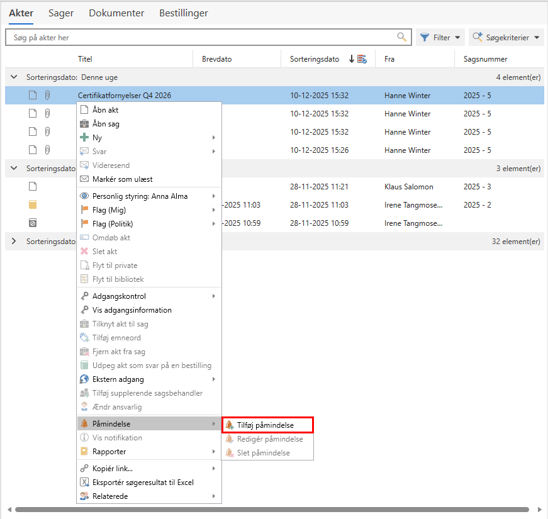Viewport: 548px width, 519px height.
Task: Collapse the group with 3 element(er)
Action: pos(14,168)
